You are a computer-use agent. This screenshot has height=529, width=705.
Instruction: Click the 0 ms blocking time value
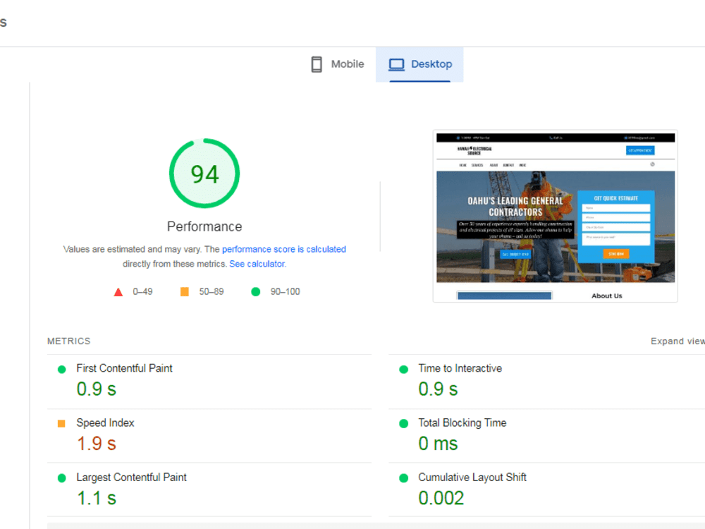point(438,444)
